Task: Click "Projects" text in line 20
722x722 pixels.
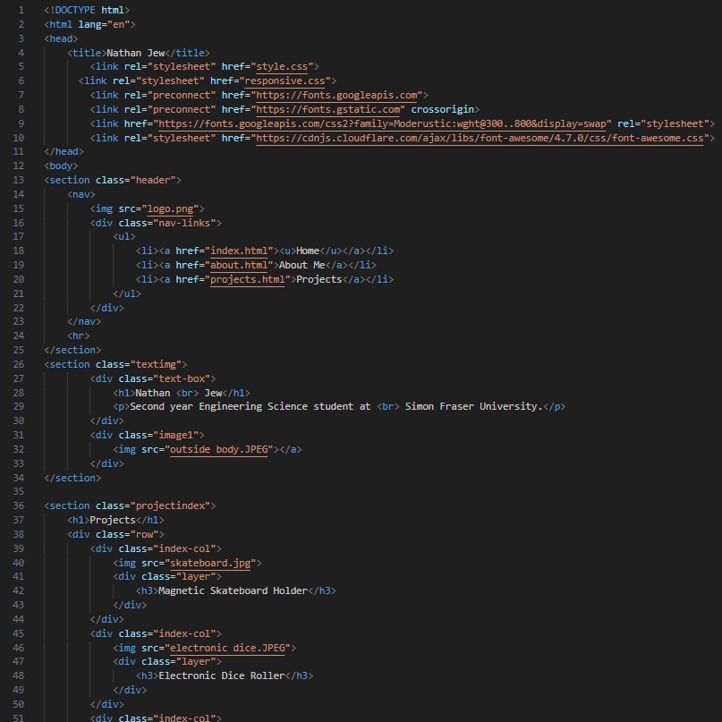Action: [x=319, y=279]
